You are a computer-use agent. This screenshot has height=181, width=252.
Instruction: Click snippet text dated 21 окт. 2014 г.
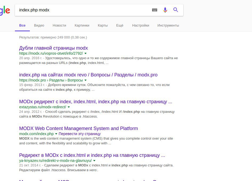click(x=96, y=167)
